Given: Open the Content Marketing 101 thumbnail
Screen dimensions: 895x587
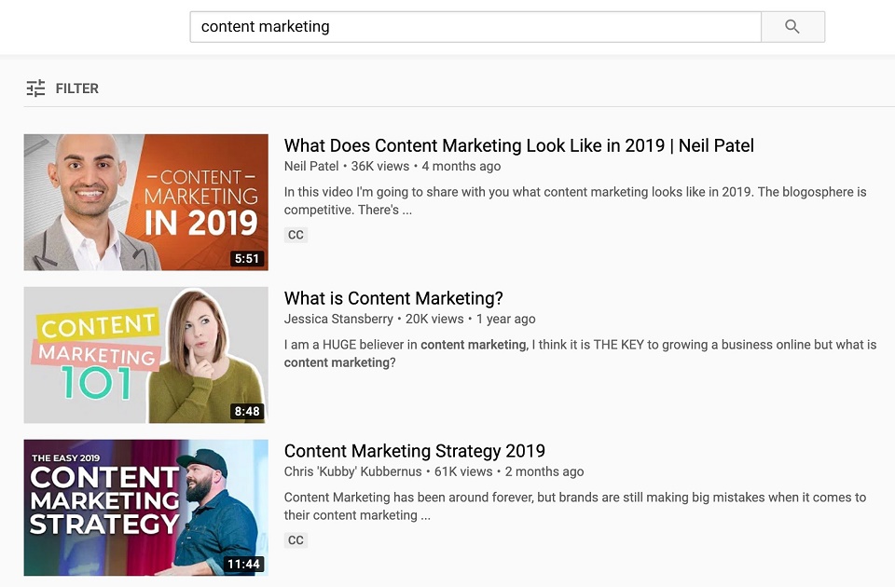Looking at the screenshot, I should click(x=146, y=355).
